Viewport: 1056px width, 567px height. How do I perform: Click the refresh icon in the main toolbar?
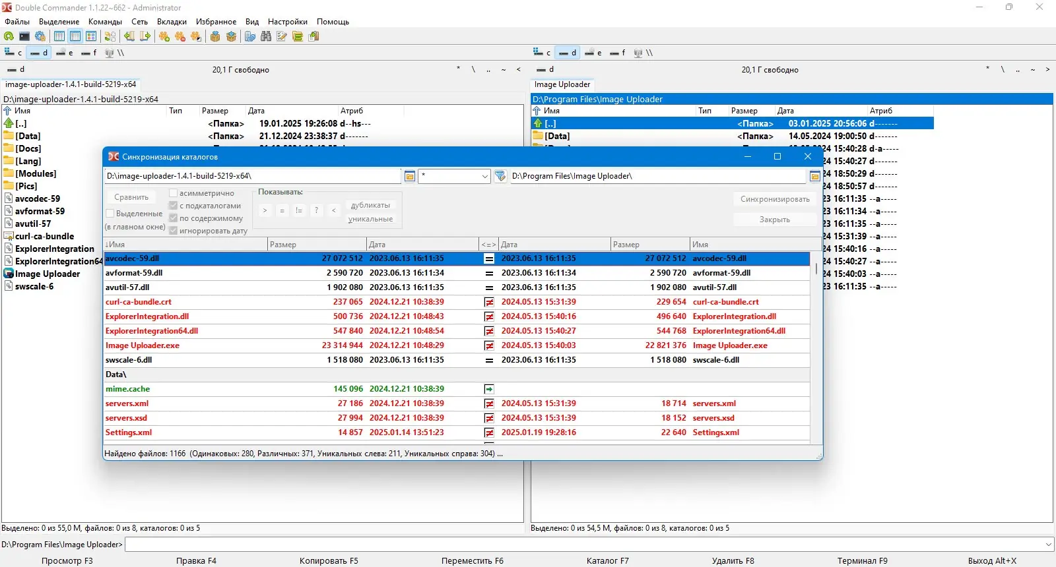tap(9, 37)
